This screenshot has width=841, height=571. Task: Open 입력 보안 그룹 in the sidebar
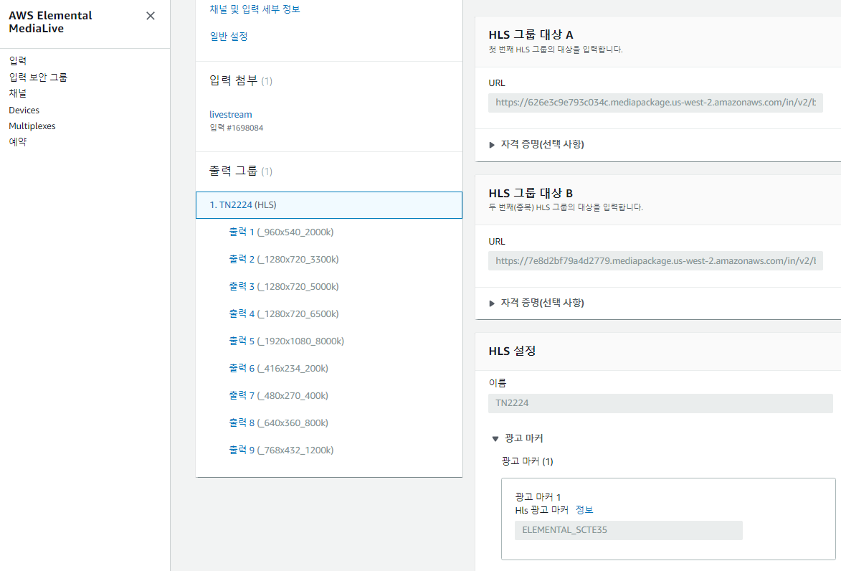[x=38, y=77]
